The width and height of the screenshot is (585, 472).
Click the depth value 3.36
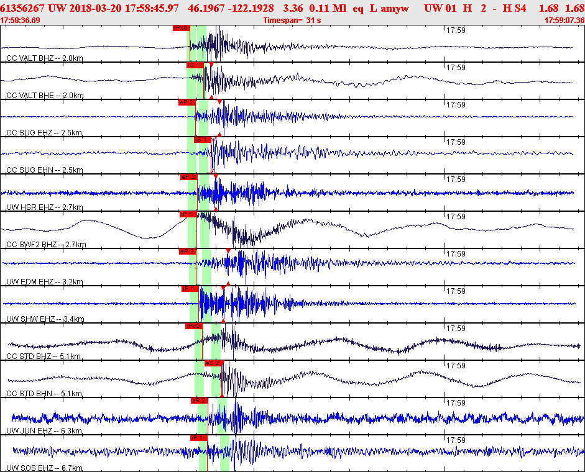293,8
